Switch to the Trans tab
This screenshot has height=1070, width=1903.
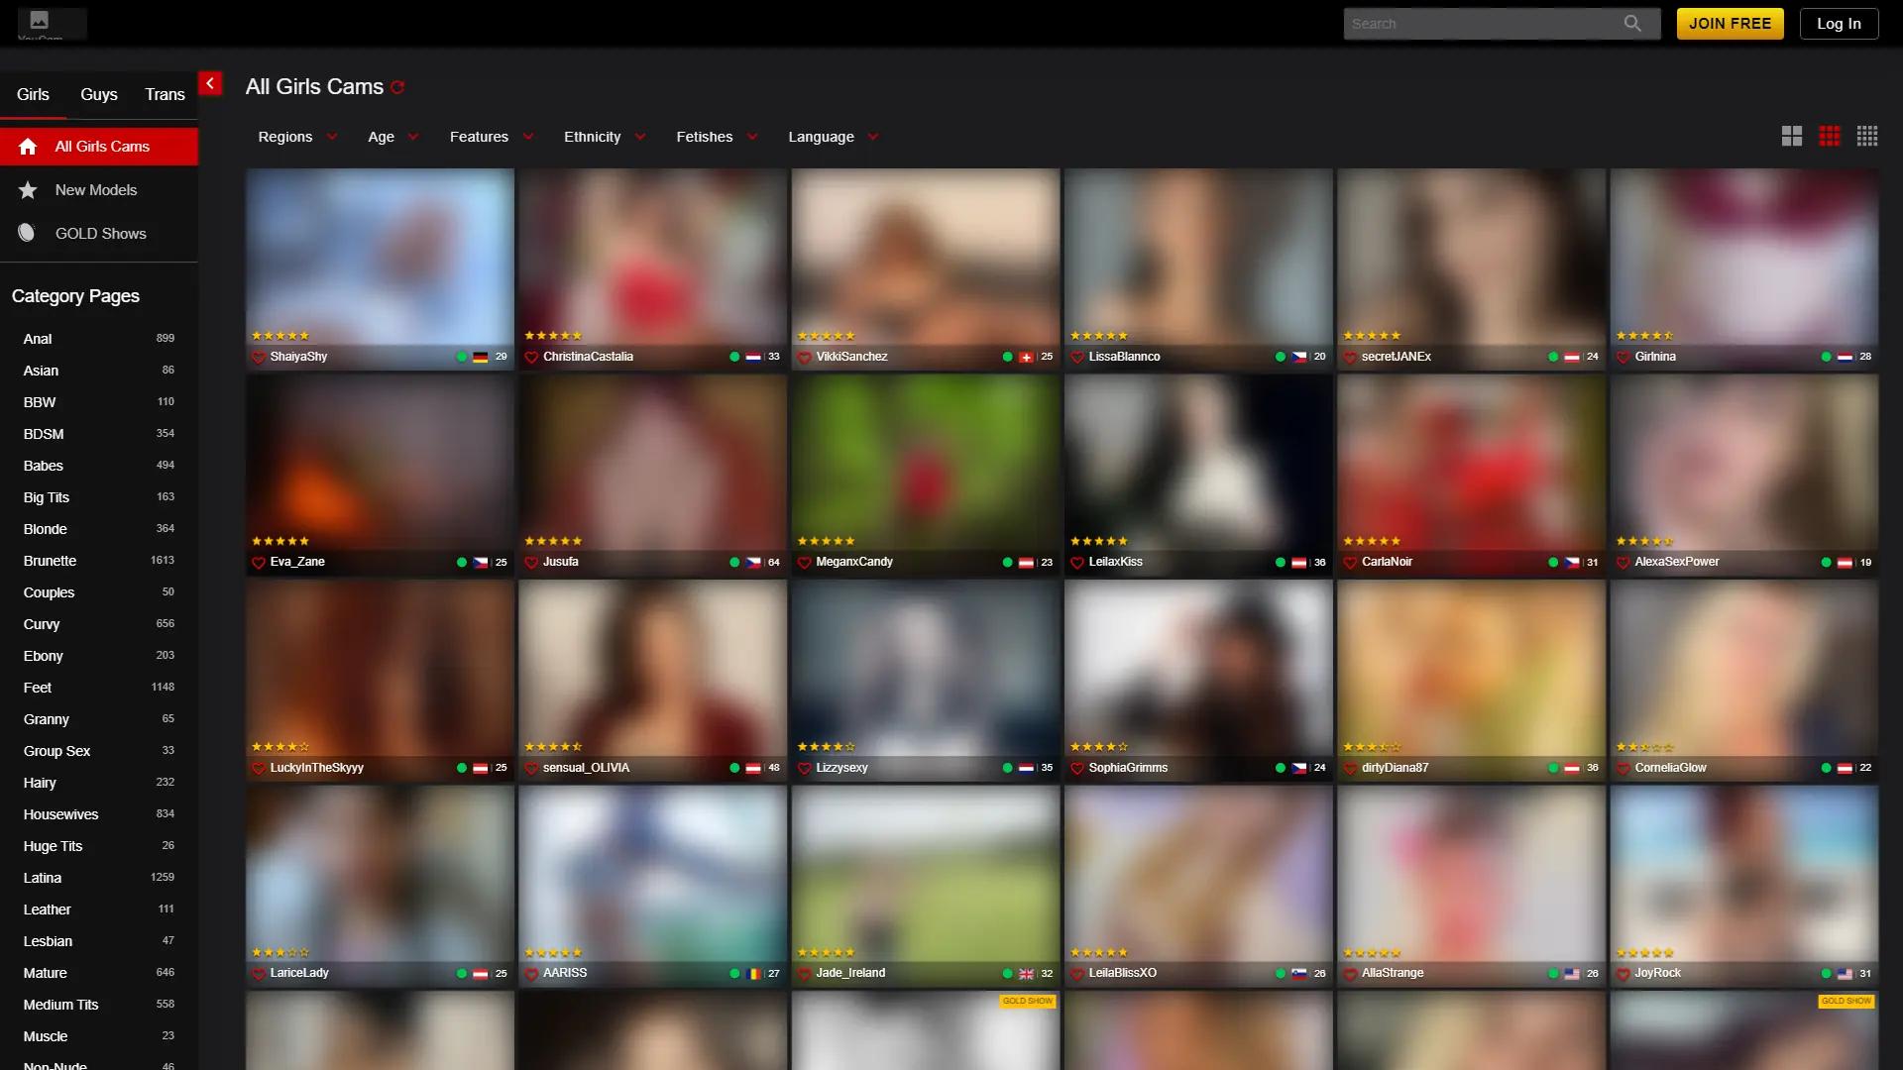click(x=164, y=94)
